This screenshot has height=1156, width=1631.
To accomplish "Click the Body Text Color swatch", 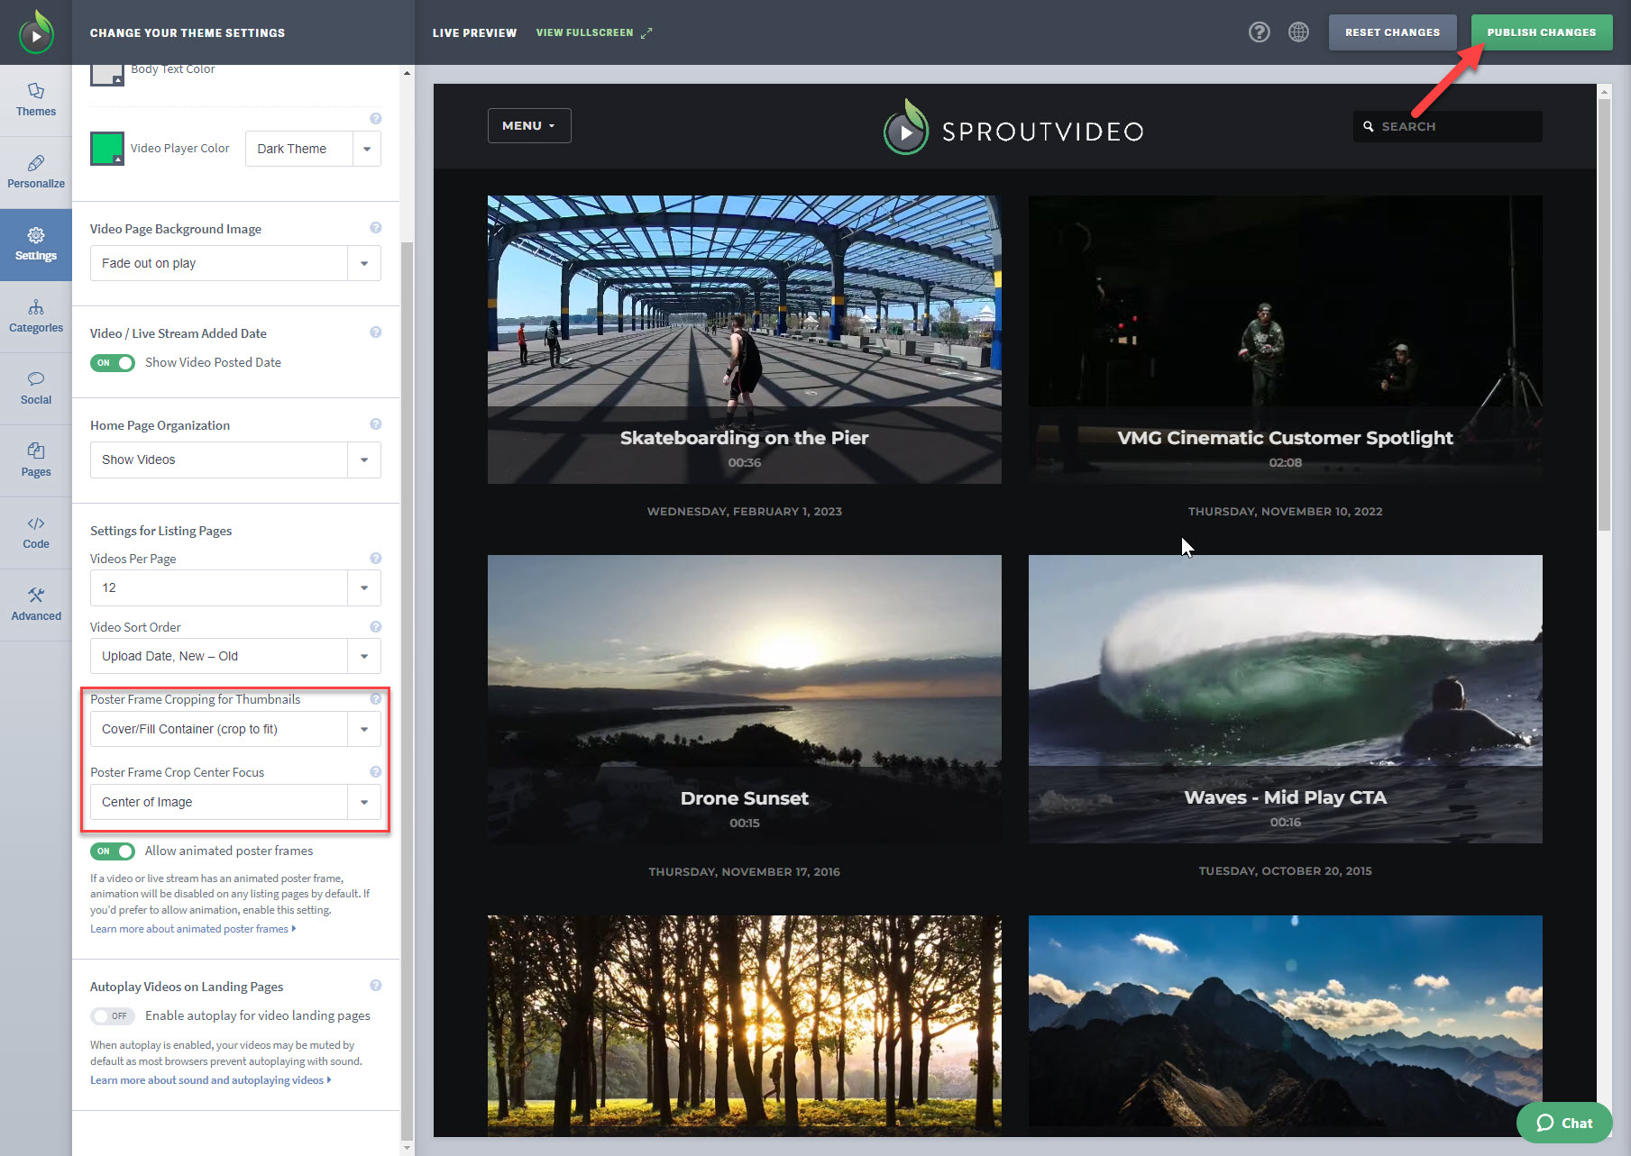I will point(107,75).
